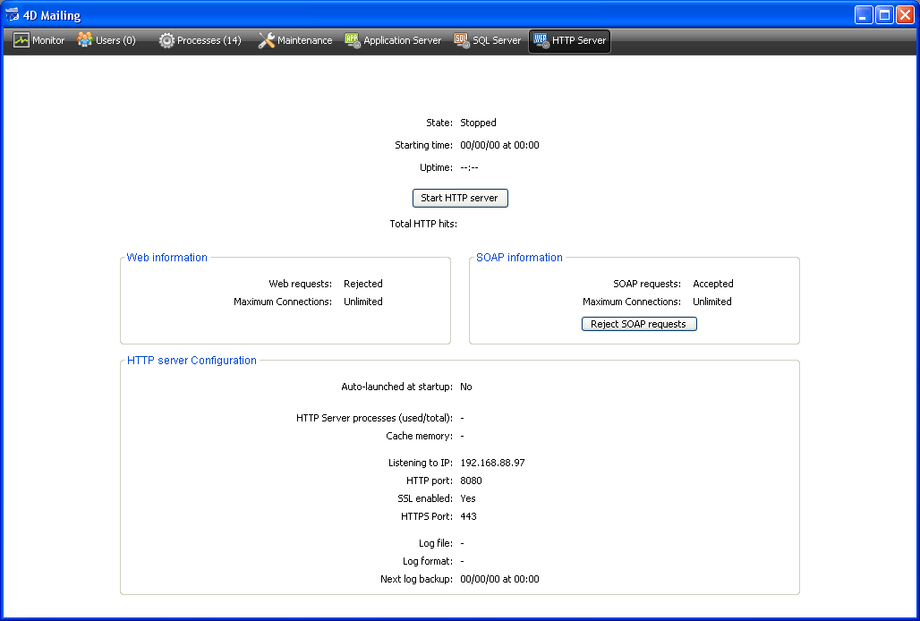The height and width of the screenshot is (621, 920).
Task: Minimize the 4D Mailing window
Action: (x=864, y=14)
